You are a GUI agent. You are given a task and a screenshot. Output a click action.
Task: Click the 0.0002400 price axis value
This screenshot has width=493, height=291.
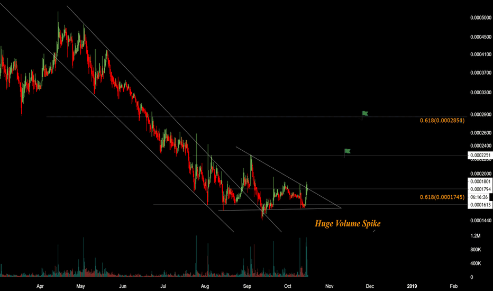(481, 145)
